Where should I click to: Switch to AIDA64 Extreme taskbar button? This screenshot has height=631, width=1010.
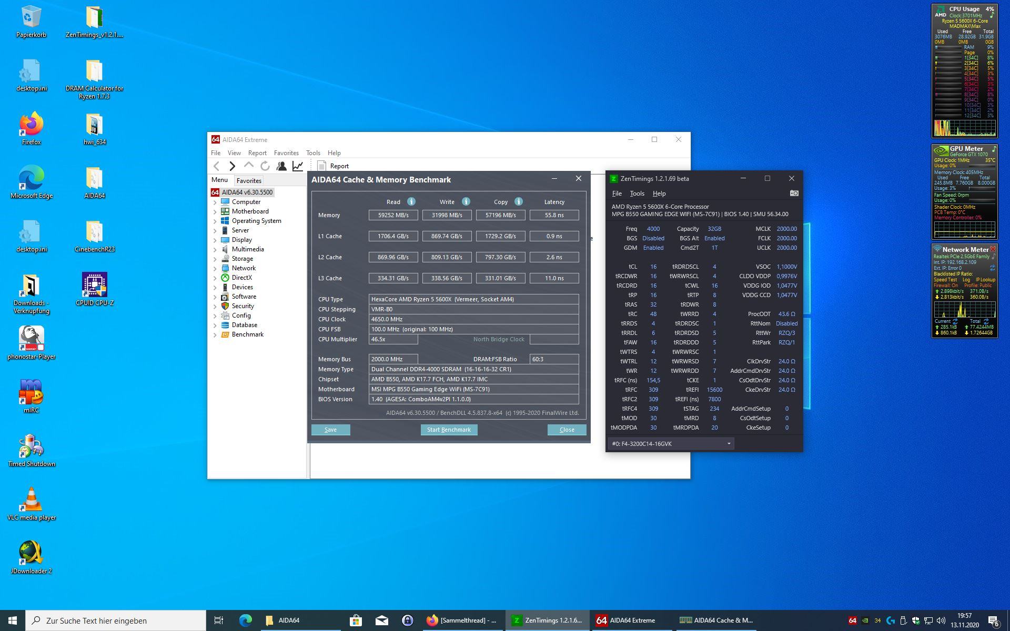click(632, 620)
